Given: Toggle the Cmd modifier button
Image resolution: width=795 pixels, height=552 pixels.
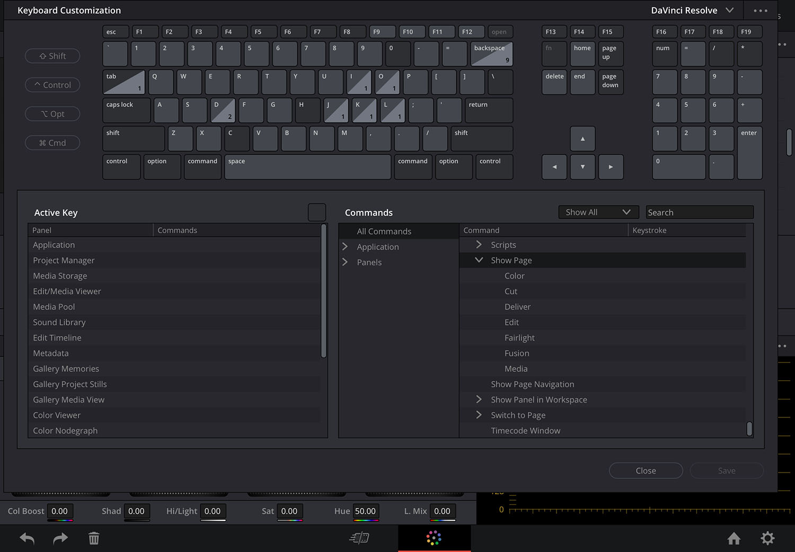Looking at the screenshot, I should 52,143.
